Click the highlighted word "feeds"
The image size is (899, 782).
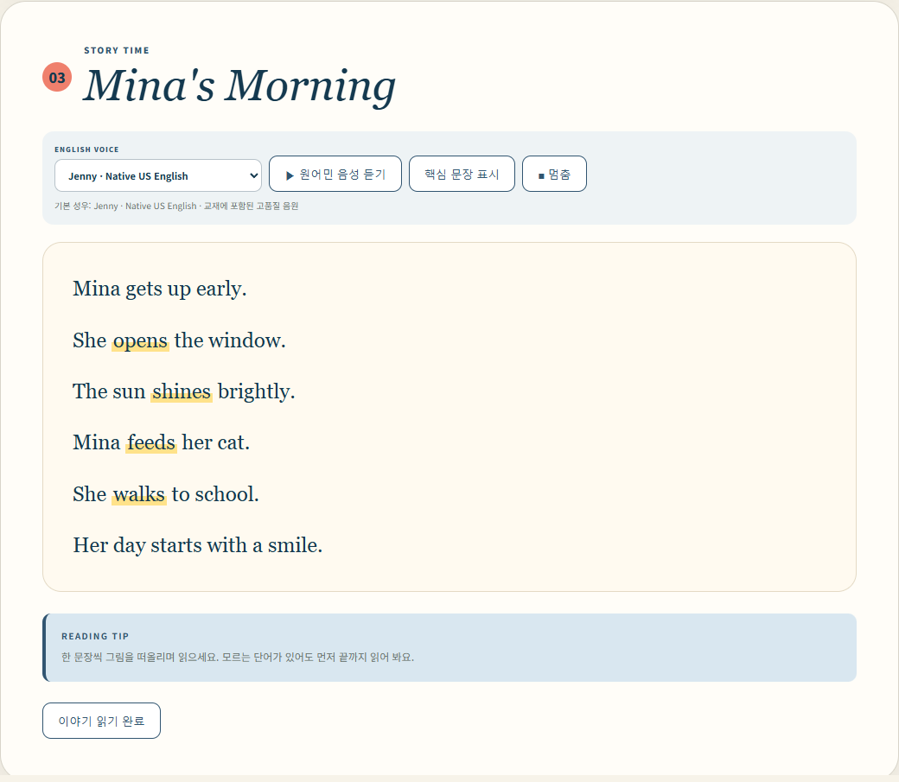tap(151, 442)
